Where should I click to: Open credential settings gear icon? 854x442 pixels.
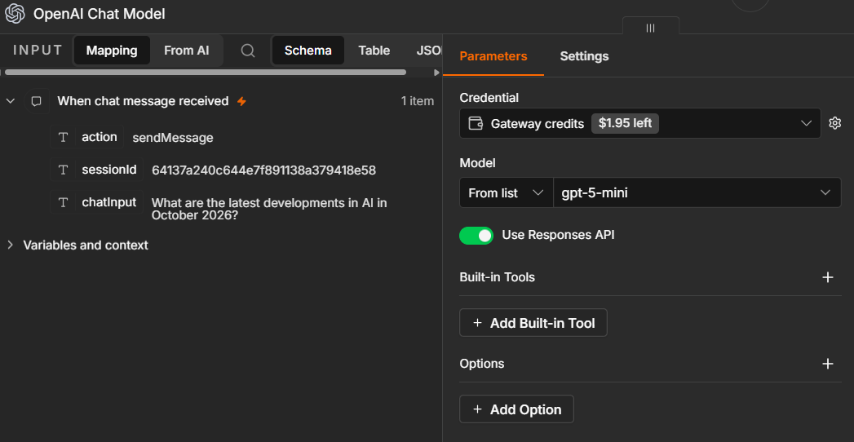coord(834,123)
